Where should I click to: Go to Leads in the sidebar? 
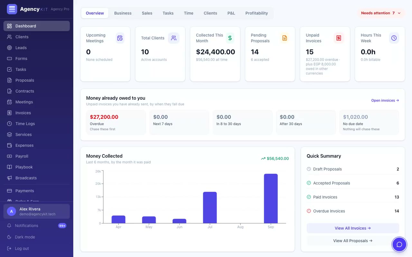point(37,48)
